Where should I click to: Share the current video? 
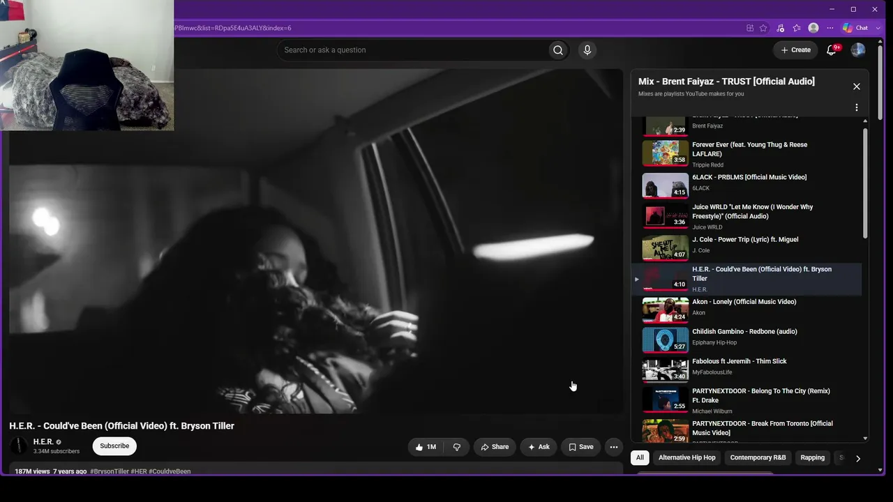coord(495,447)
